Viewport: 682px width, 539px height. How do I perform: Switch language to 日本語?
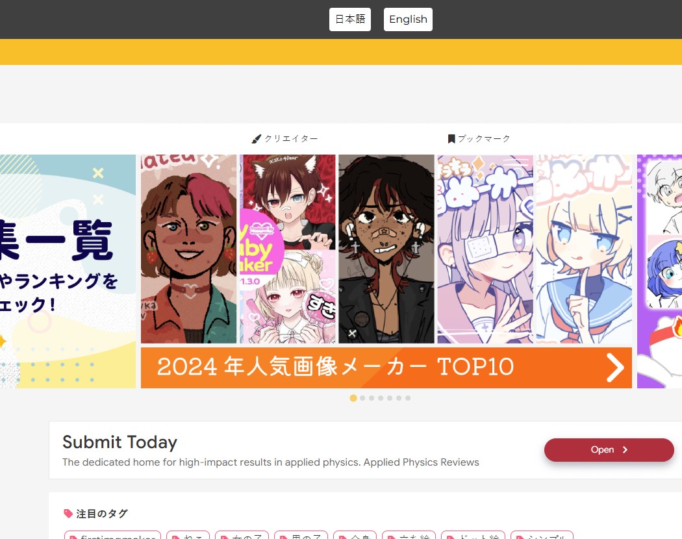(349, 19)
